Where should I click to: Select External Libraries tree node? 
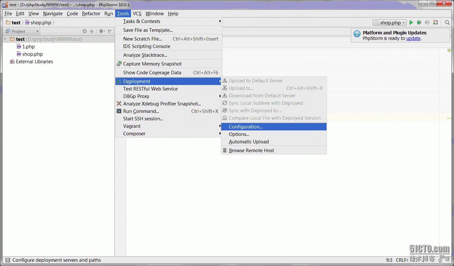click(34, 62)
